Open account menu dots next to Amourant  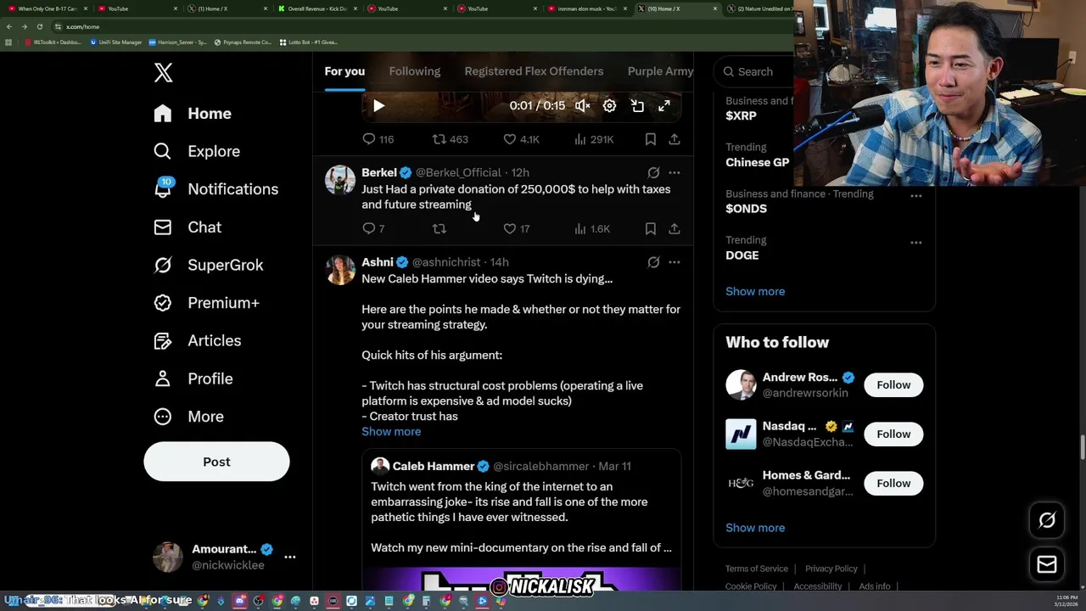point(290,557)
